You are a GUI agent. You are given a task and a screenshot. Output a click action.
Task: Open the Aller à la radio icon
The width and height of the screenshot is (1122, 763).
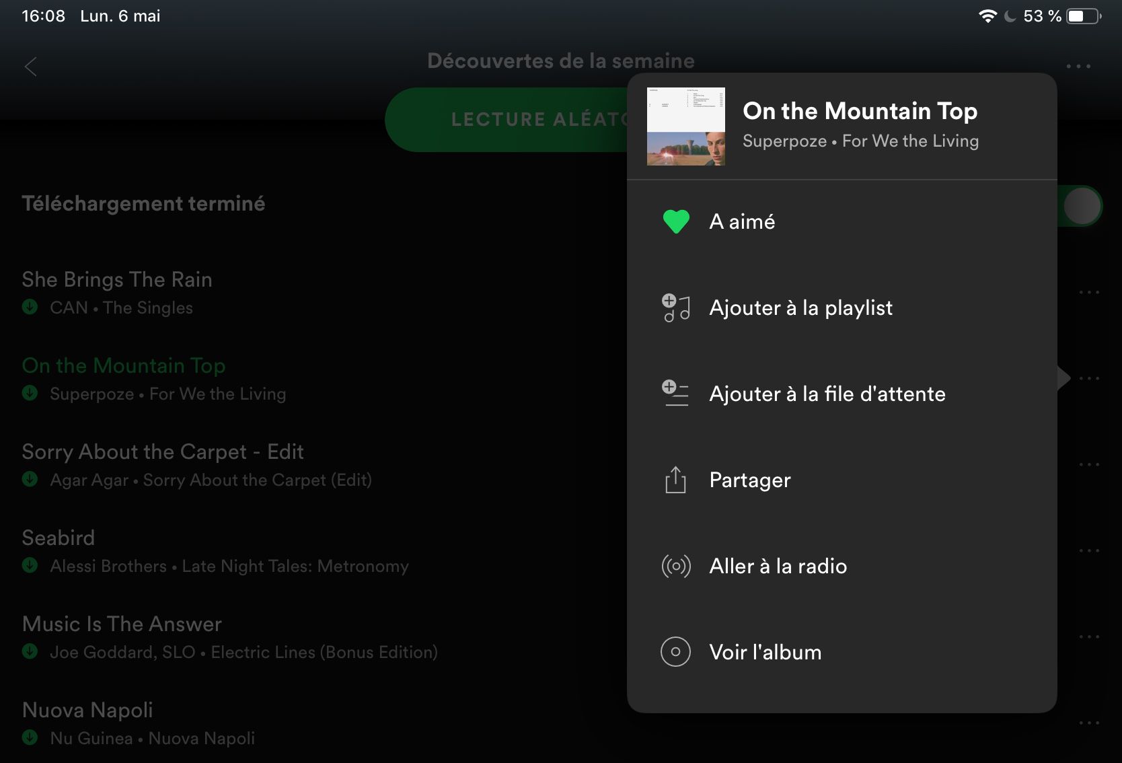pyautogui.click(x=675, y=566)
